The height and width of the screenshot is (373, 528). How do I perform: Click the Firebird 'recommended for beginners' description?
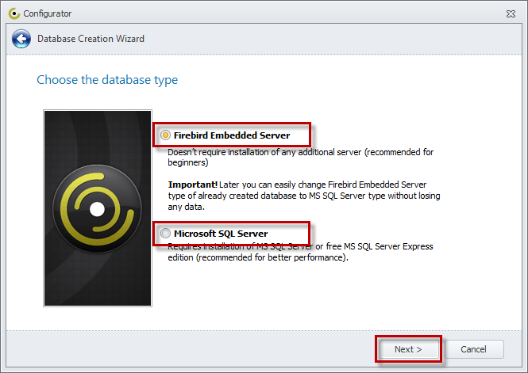(x=302, y=157)
